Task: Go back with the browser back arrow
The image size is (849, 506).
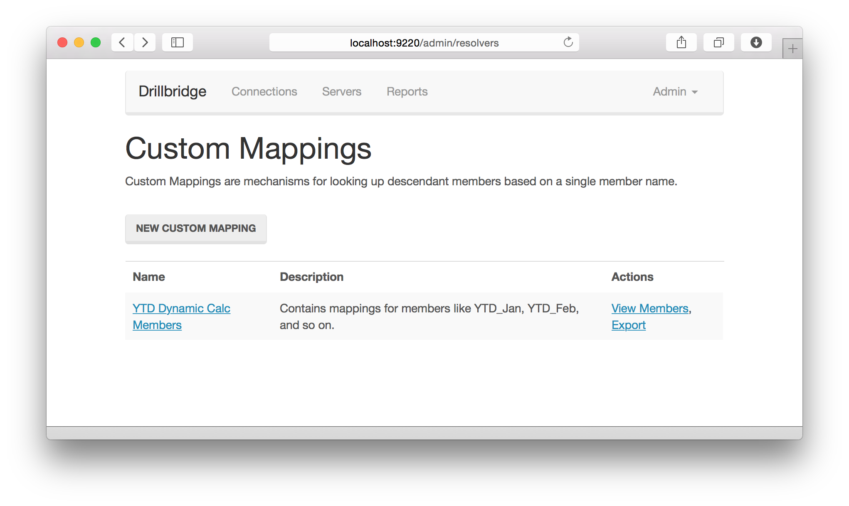Action: [x=122, y=42]
